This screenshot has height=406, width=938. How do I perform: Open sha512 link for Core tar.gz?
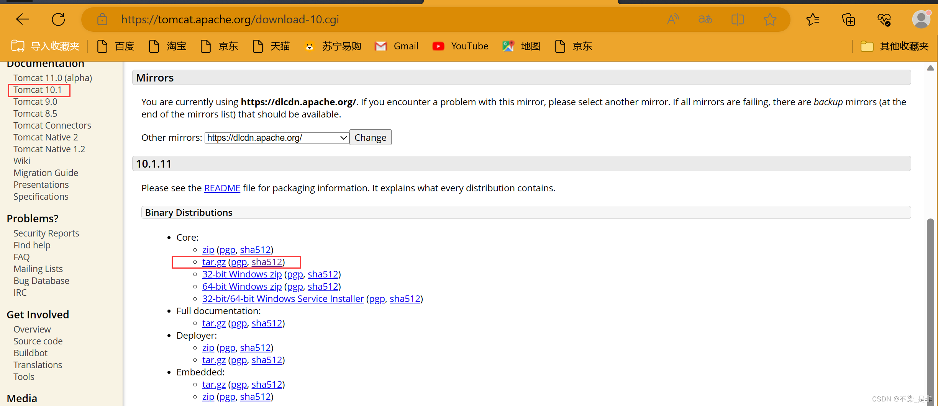(x=267, y=262)
